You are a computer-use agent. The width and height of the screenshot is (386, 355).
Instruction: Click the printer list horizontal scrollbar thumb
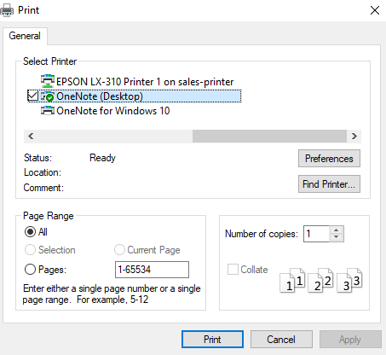tap(269, 136)
